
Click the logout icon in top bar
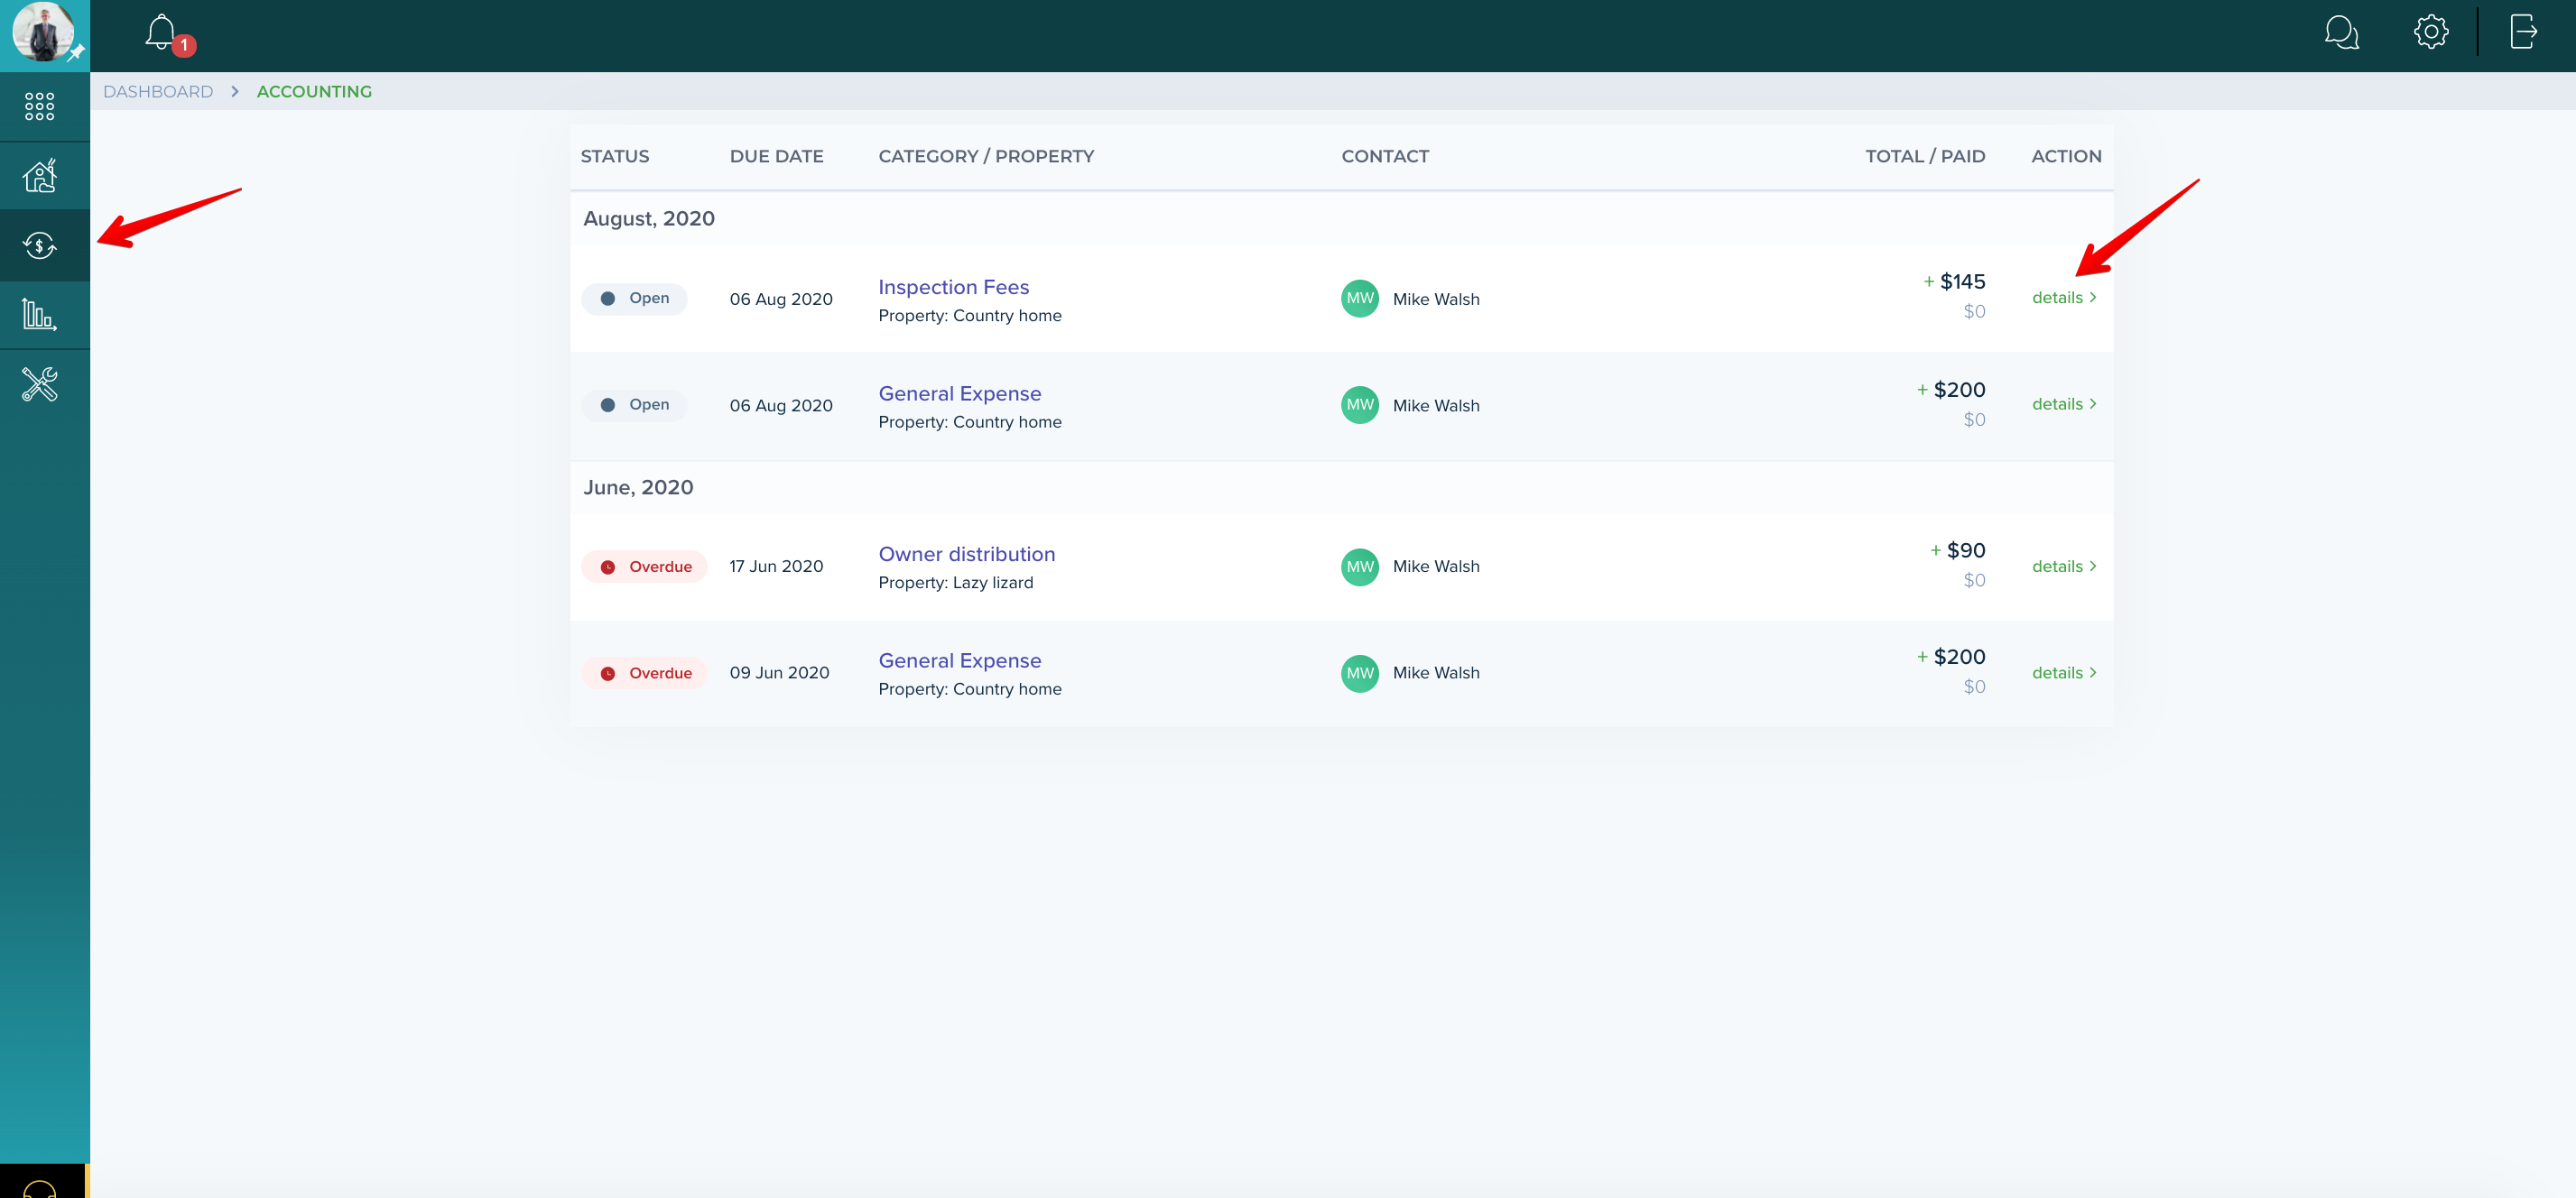[x=2523, y=32]
